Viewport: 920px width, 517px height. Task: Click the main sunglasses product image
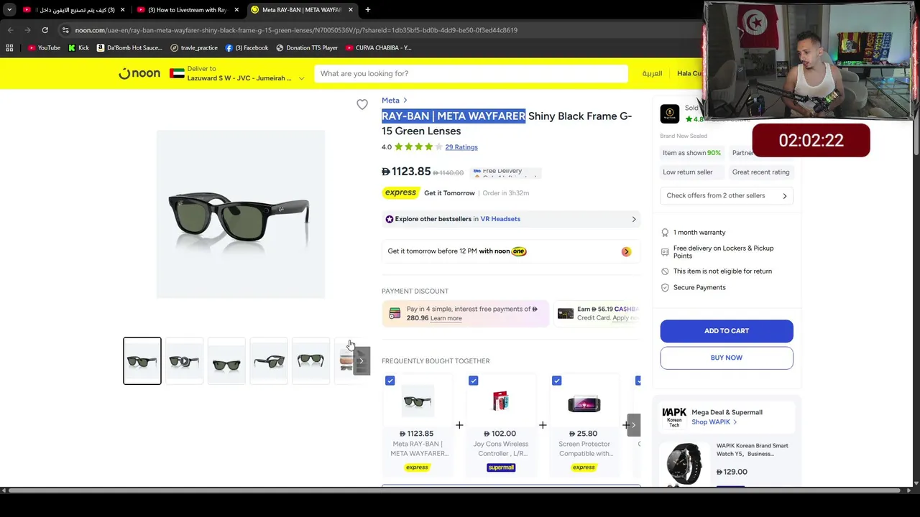[241, 214]
